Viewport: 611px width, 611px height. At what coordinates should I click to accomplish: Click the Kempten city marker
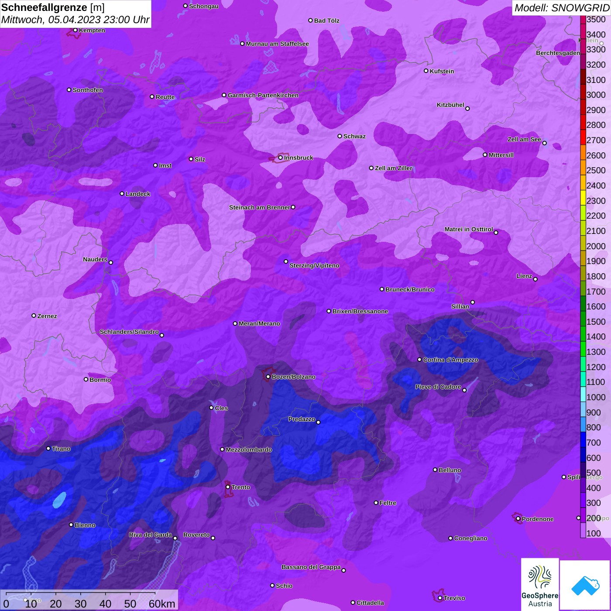pyautogui.click(x=76, y=30)
